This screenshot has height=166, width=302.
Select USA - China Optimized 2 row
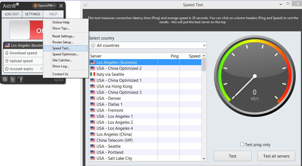click(146, 68)
